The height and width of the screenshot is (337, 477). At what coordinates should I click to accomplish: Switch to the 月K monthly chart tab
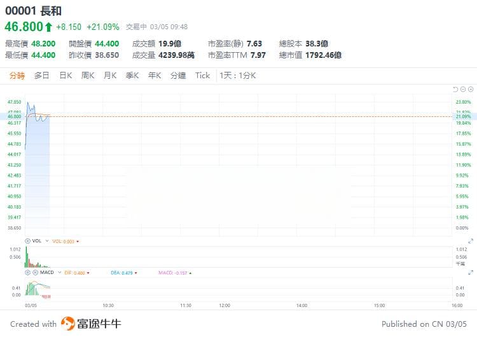110,76
